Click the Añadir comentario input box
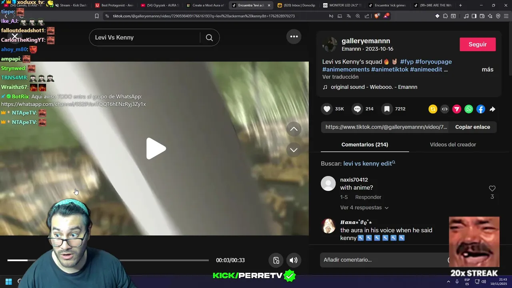 [384, 260]
